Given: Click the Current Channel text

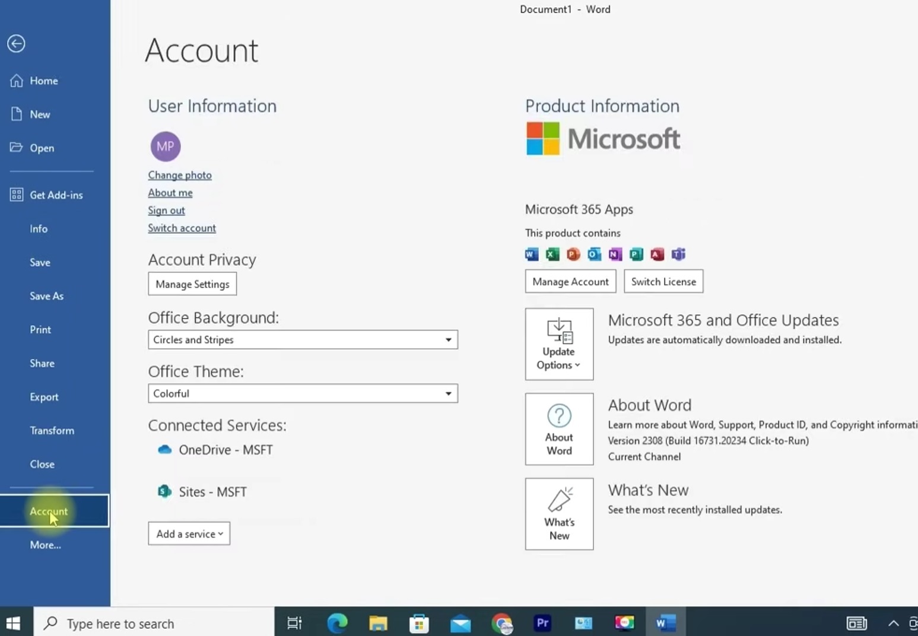Looking at the screenshot, I should click(644, 457).
